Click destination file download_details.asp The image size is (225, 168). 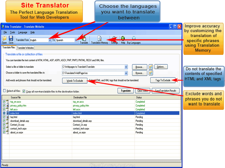click(82, 121)
